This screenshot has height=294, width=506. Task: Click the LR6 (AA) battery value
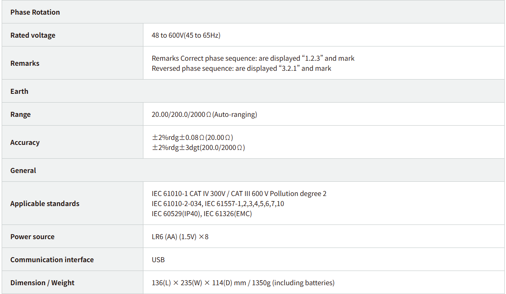click(180, 237)
